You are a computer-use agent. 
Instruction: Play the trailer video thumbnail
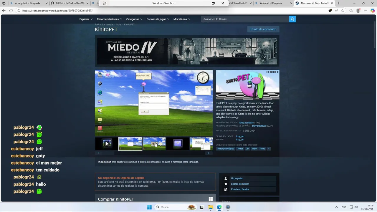tap(106, 144)
